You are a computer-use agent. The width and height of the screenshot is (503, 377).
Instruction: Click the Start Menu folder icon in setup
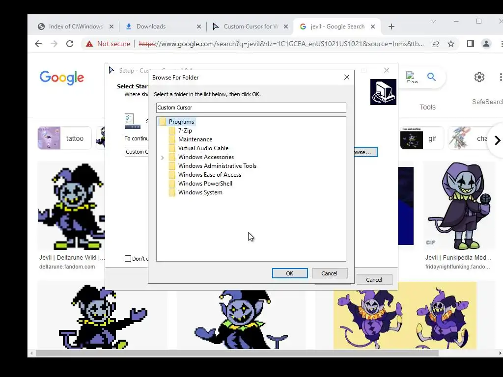[x=132, y=121]
